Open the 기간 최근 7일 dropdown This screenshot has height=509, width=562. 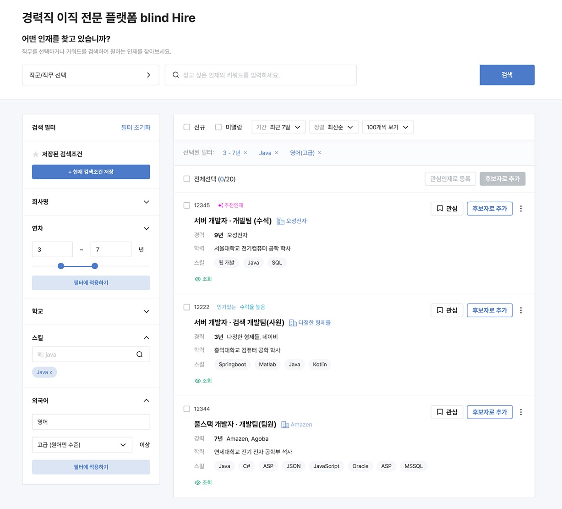(278, 127)
